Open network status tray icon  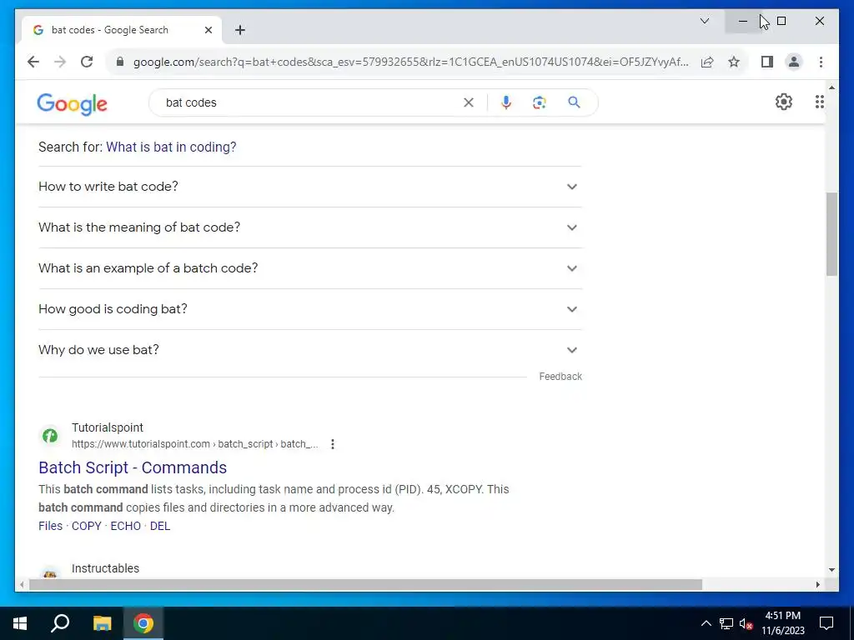[726, 623]
